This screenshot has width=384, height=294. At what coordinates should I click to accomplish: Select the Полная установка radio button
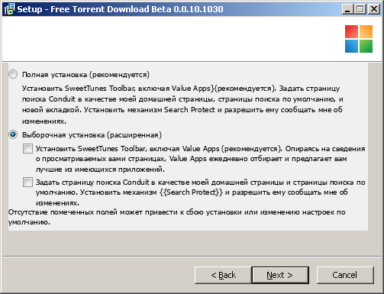[13, 74]
